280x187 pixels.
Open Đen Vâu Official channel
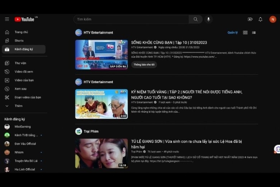pos(24,144)
